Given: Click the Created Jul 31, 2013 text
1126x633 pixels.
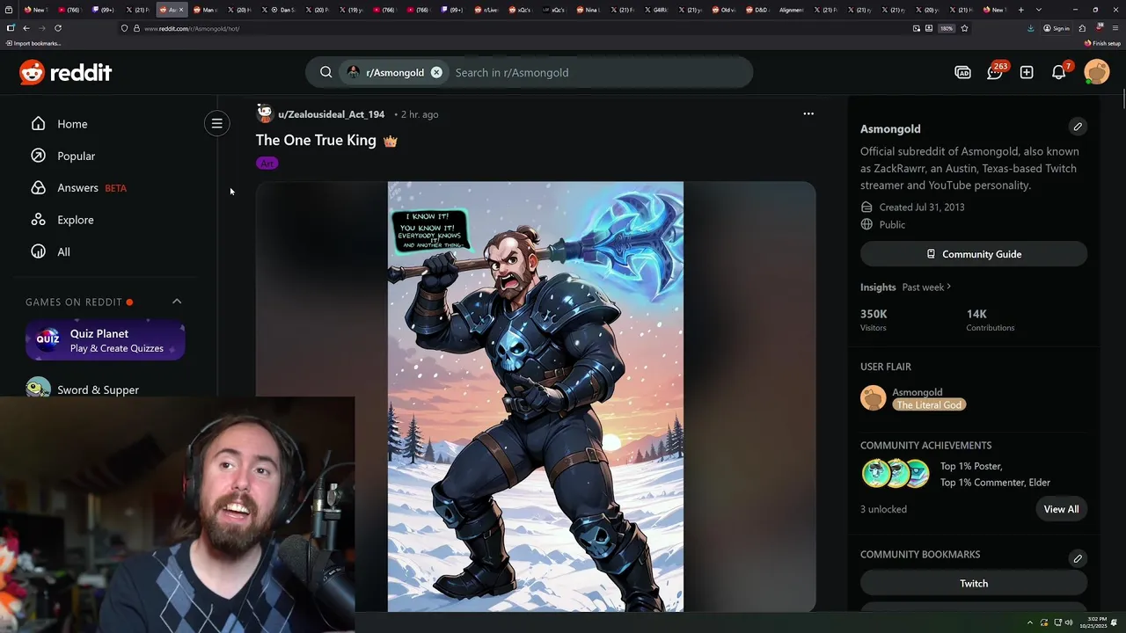Looking at the screenshot, I should [921, 207].
